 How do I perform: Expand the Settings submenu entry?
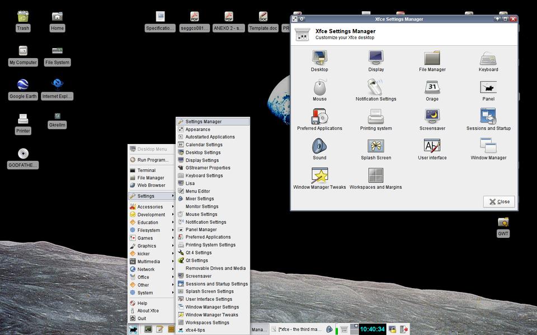pyautogui.click(x=147, y=196)
